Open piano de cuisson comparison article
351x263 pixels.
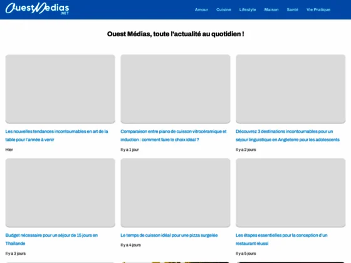click(174, 135)
